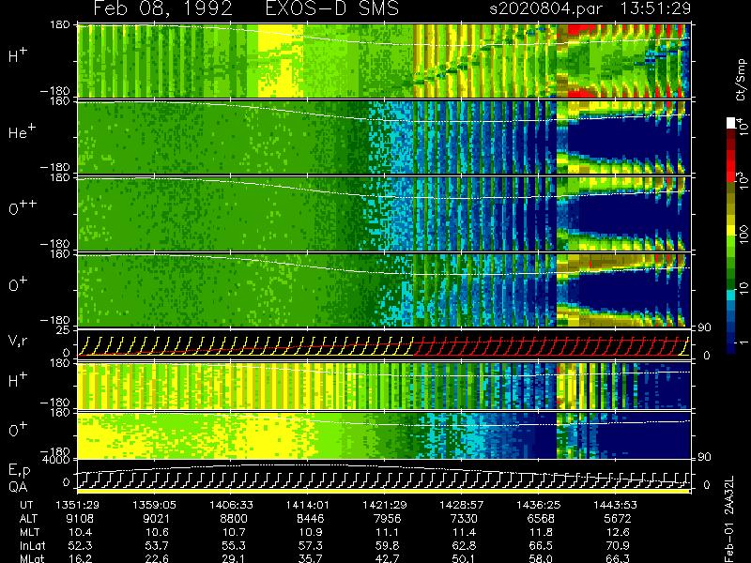Click the MLT value "10.6"

pos(157,532)
